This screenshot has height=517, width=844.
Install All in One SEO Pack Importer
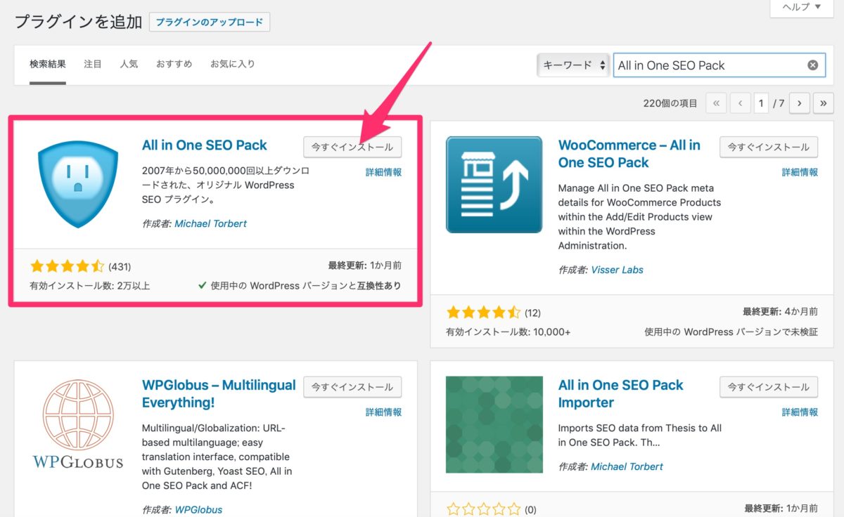[x=769, y=387]
